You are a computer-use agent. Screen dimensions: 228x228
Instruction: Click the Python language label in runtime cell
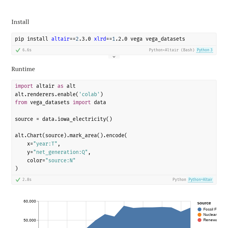tap(179, 180)
